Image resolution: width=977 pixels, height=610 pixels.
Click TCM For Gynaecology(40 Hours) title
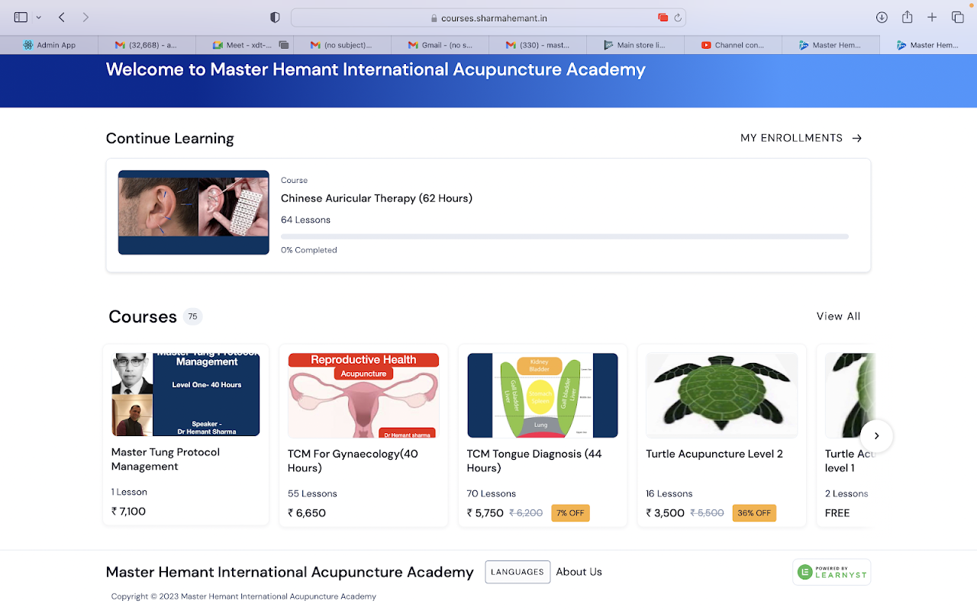(353, 461)
